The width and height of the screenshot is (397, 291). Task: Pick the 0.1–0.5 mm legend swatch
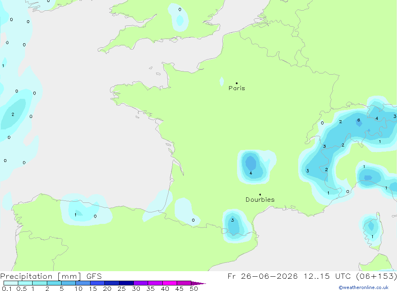tap(11, 283)
